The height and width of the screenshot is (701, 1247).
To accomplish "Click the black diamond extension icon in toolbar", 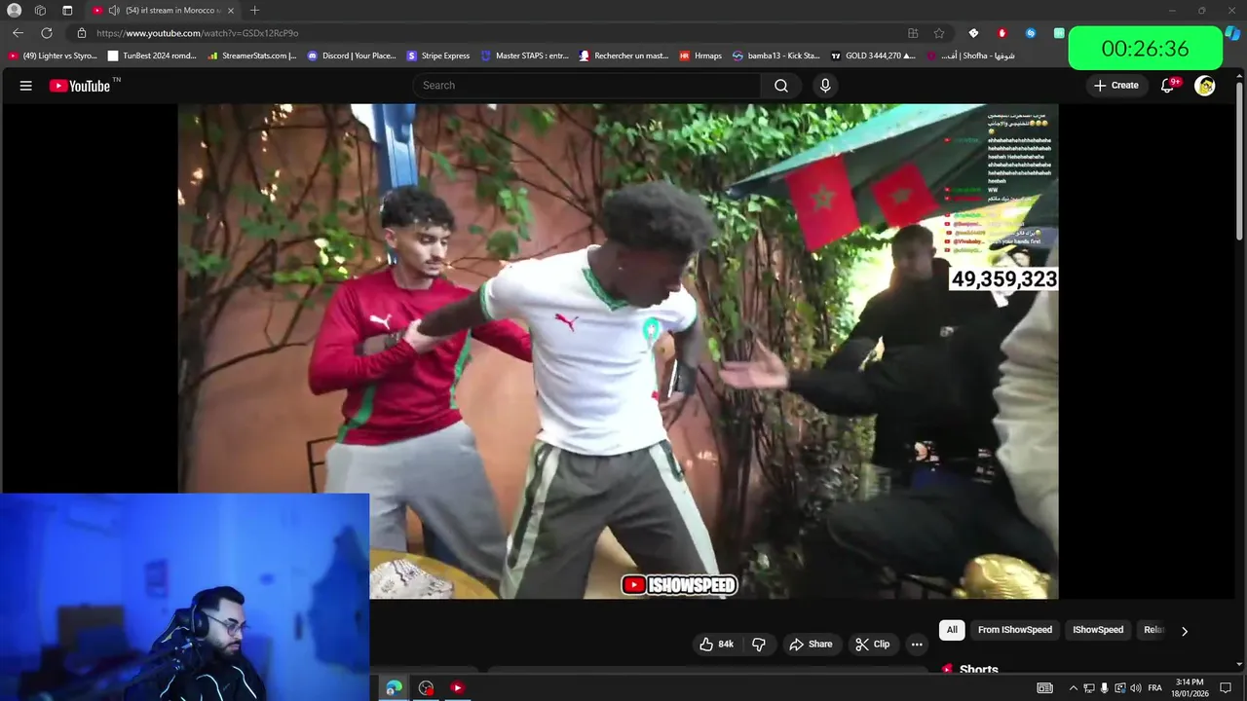I will 973,33.
